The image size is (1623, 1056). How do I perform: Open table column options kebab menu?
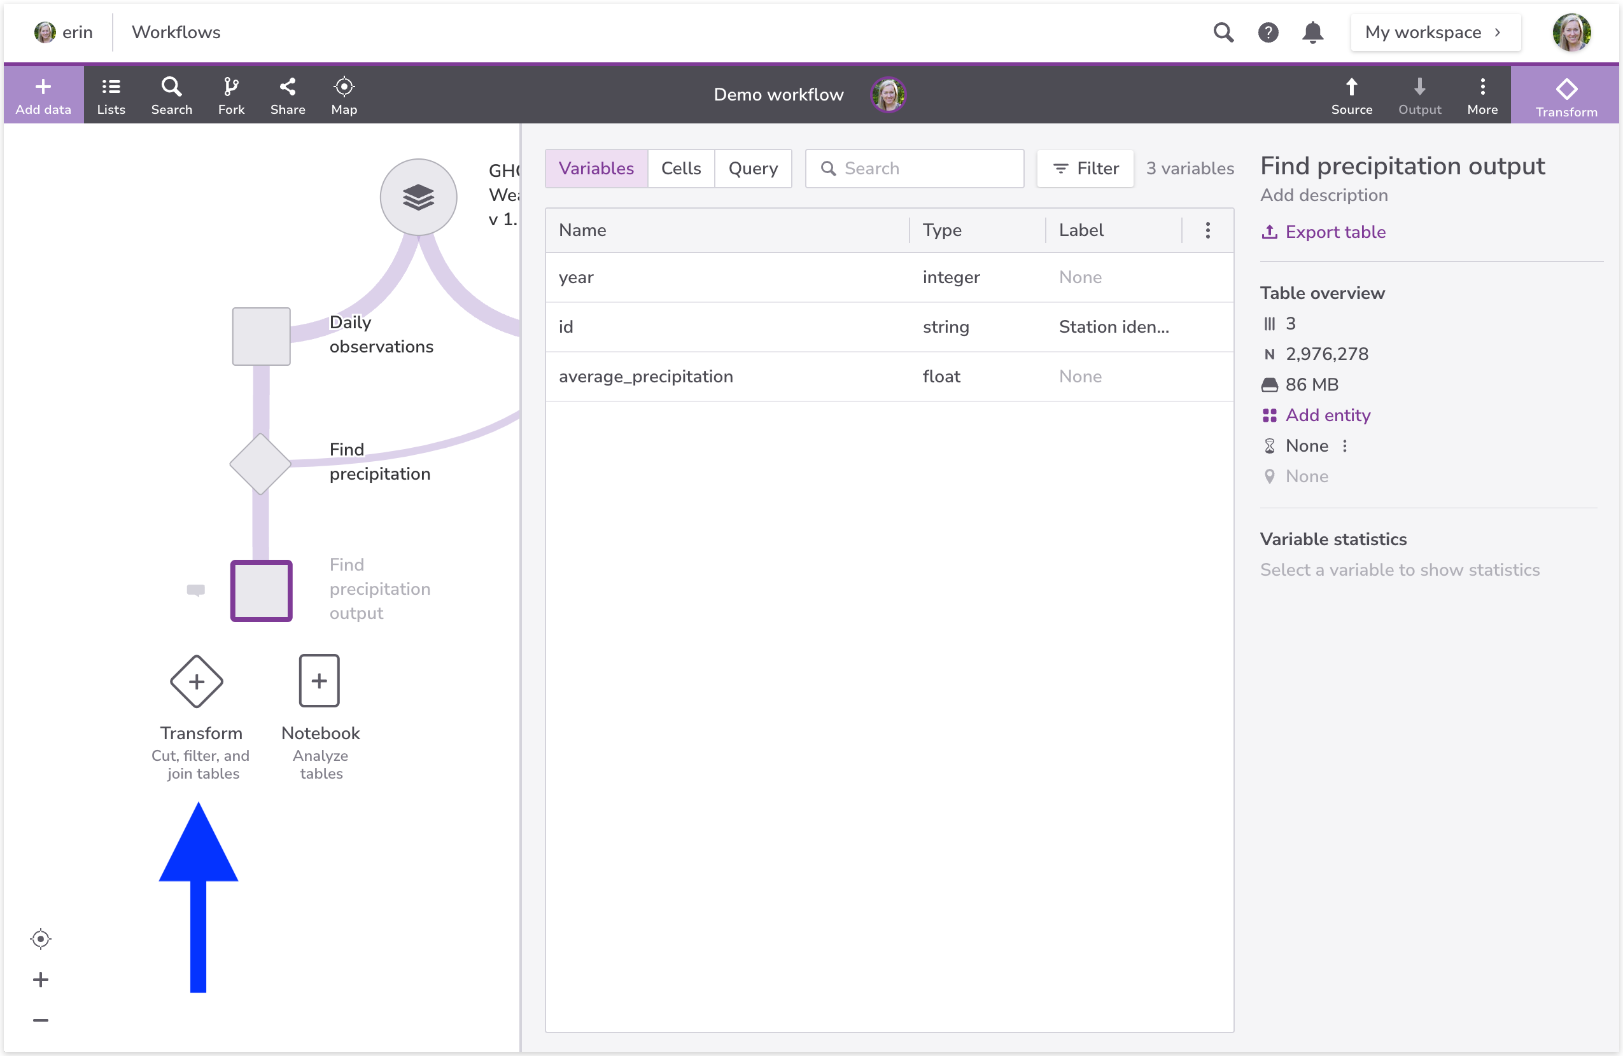coord(1207,230)
